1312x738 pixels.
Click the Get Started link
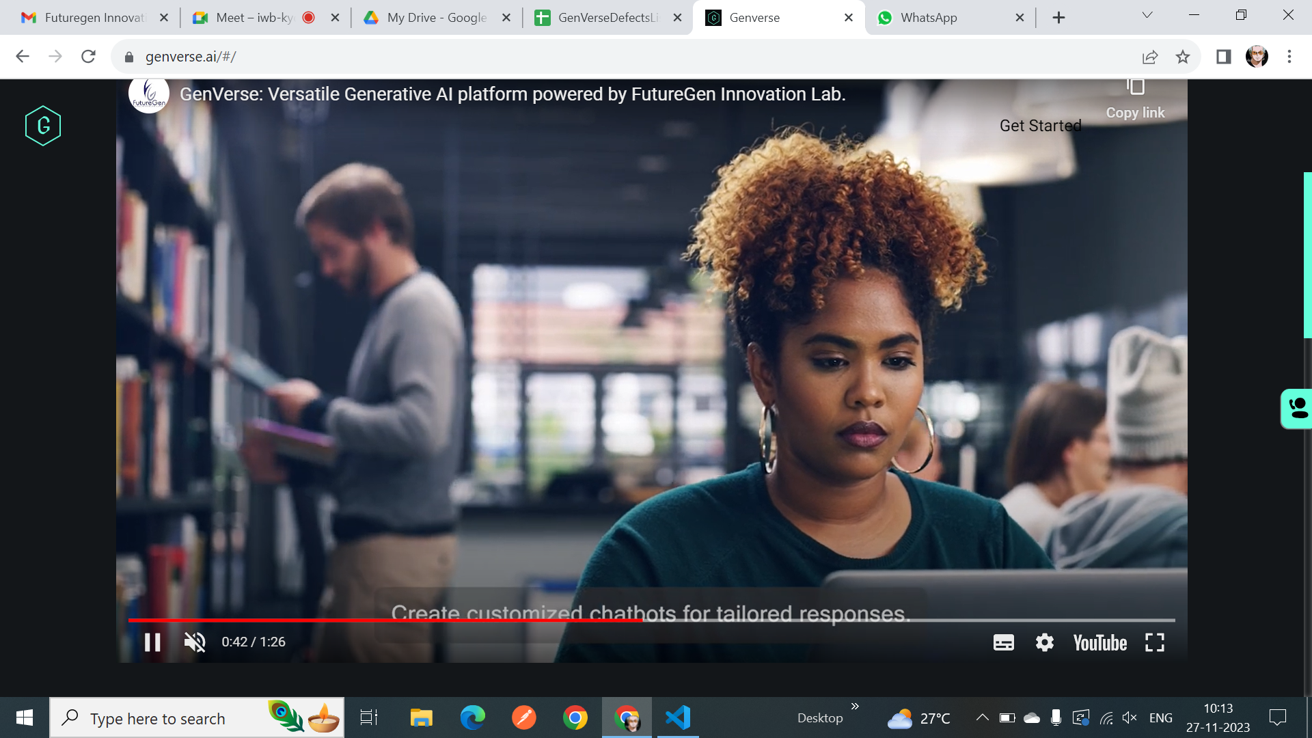1040,126
